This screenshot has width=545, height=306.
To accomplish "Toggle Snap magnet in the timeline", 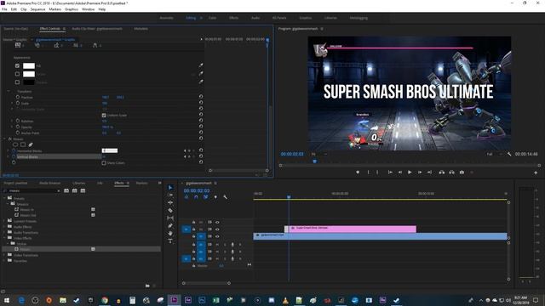I will [196, 197].
